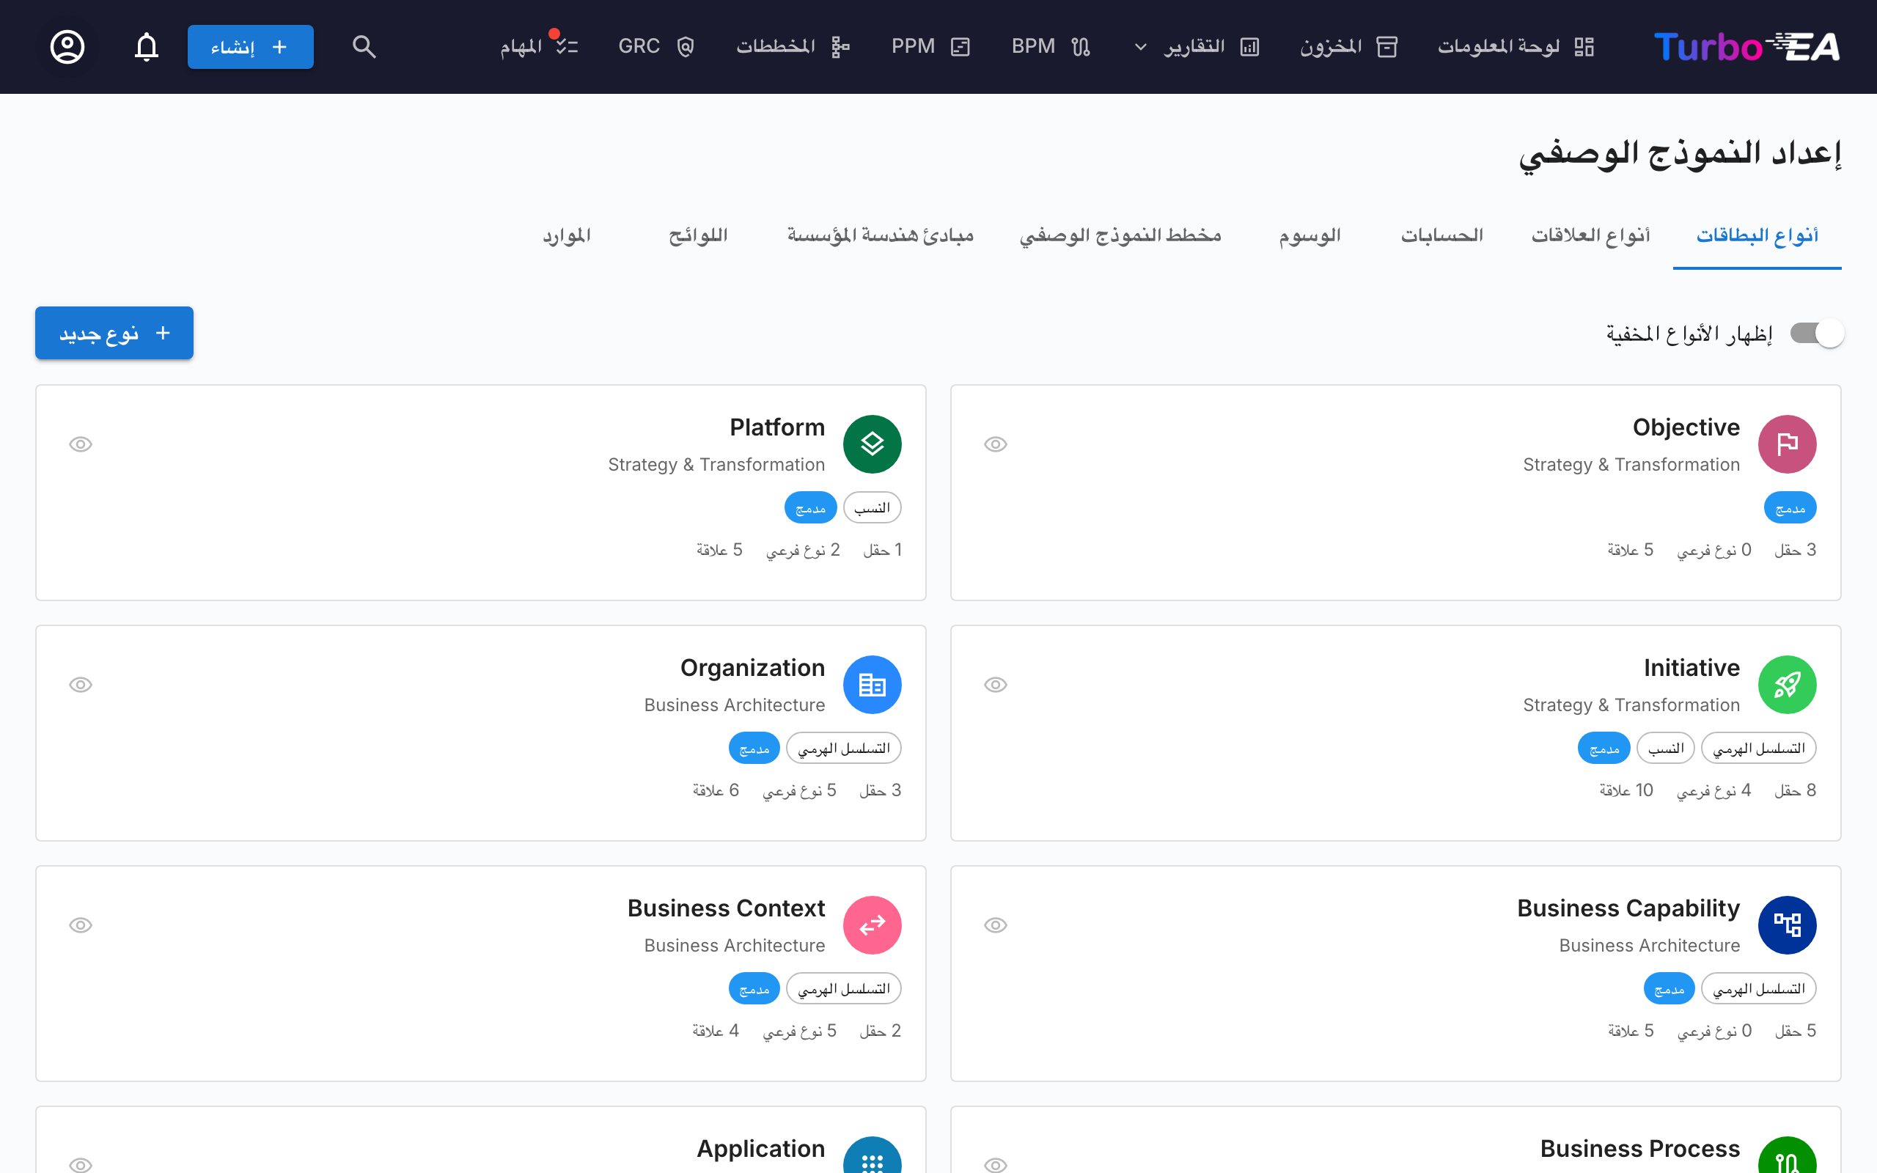Toggle visibility of Business Context type
The image size is (1877, 1173).
(x=81, y=924)
